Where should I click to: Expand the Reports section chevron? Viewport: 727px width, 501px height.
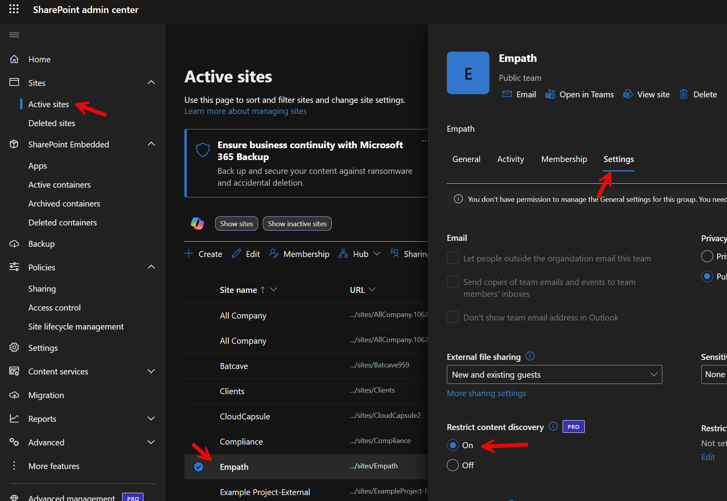pyautogui.click(x=151, y=419)
